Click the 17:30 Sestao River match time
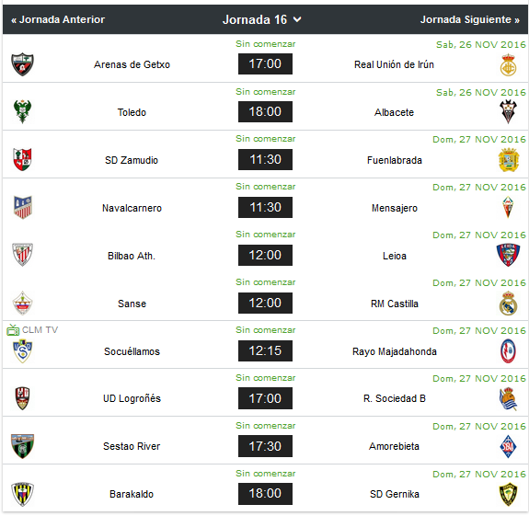529x516 pixels. [x=265, y=446]
